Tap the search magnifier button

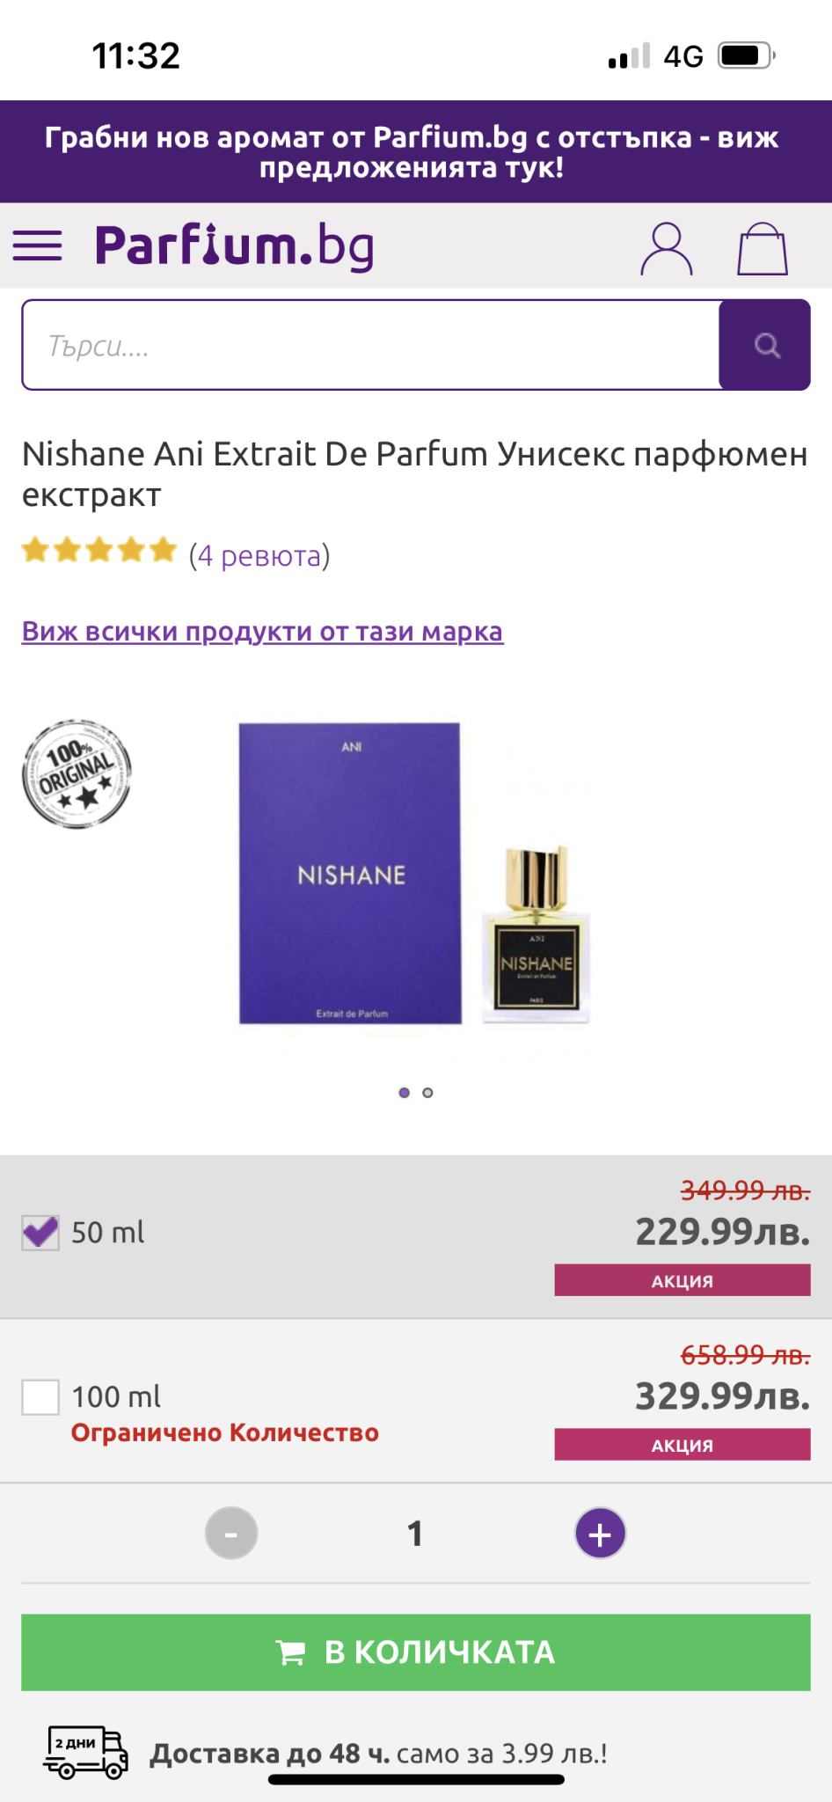tap(765, 345)
